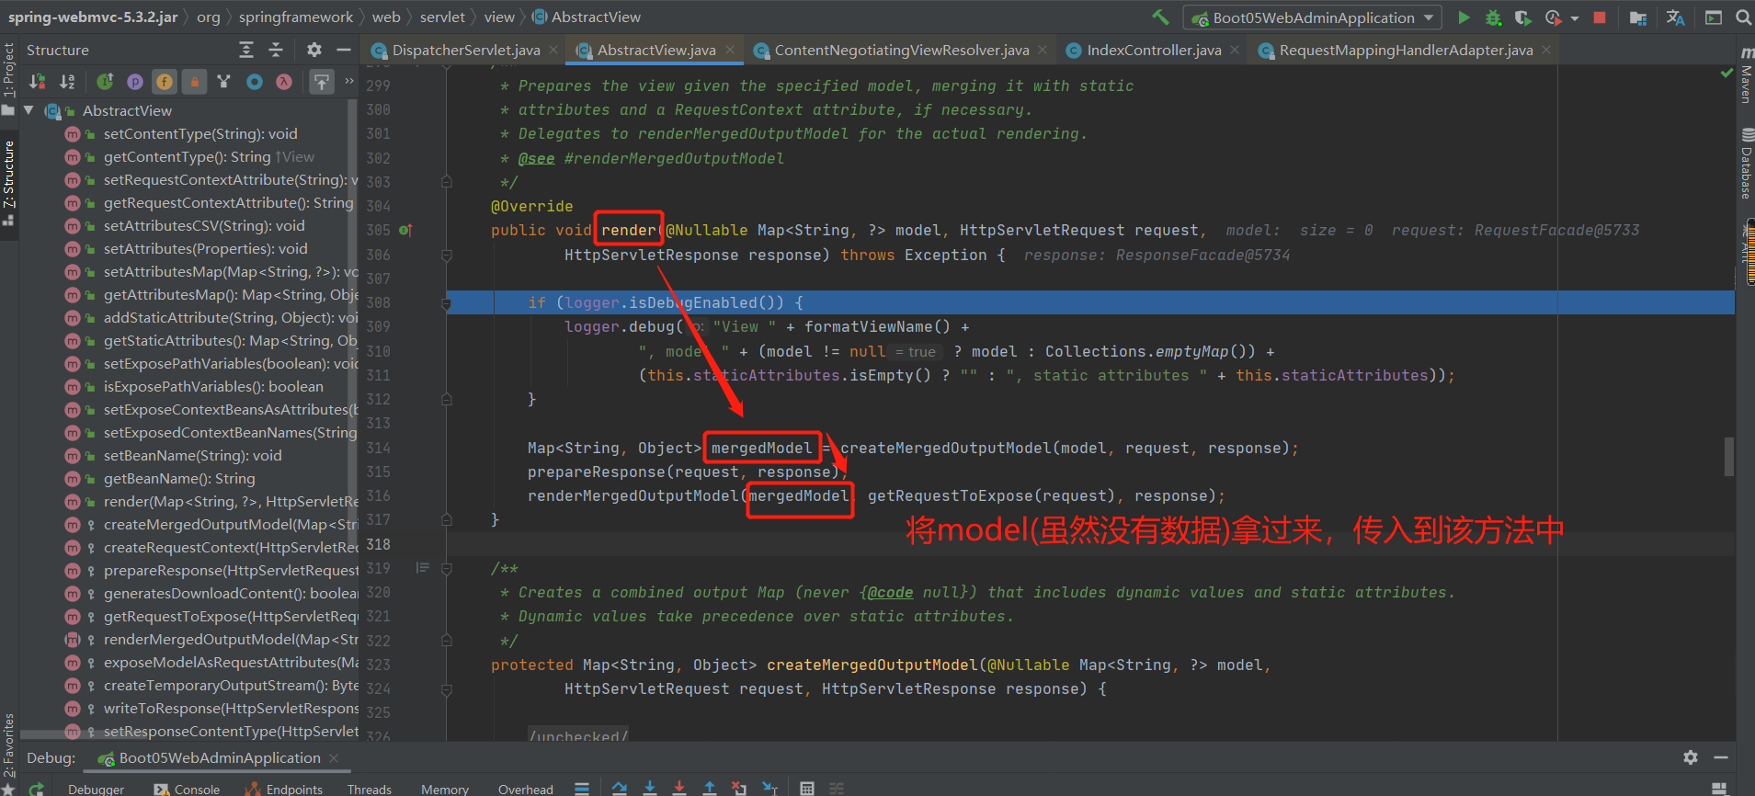Click servlet breadcrumb in navigation bar

point(442,17)
